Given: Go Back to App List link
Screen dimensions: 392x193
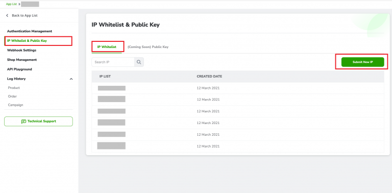Looking at the screenshot, I should (24, 15).
